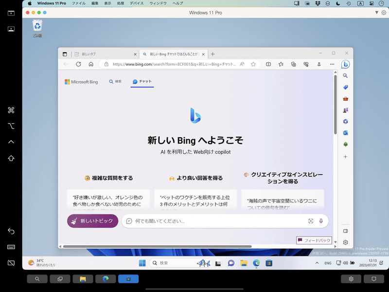Select the チャット tab on Bing

[142, 81]
